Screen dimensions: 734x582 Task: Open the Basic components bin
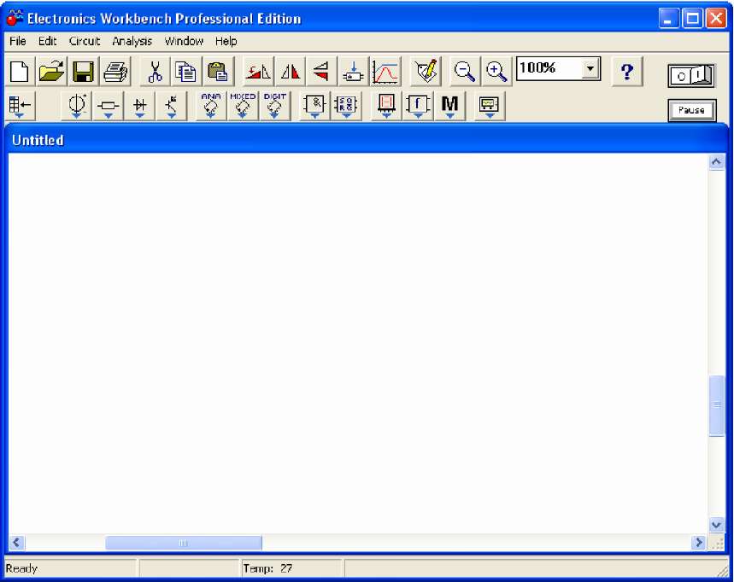(x=109, y=106)
